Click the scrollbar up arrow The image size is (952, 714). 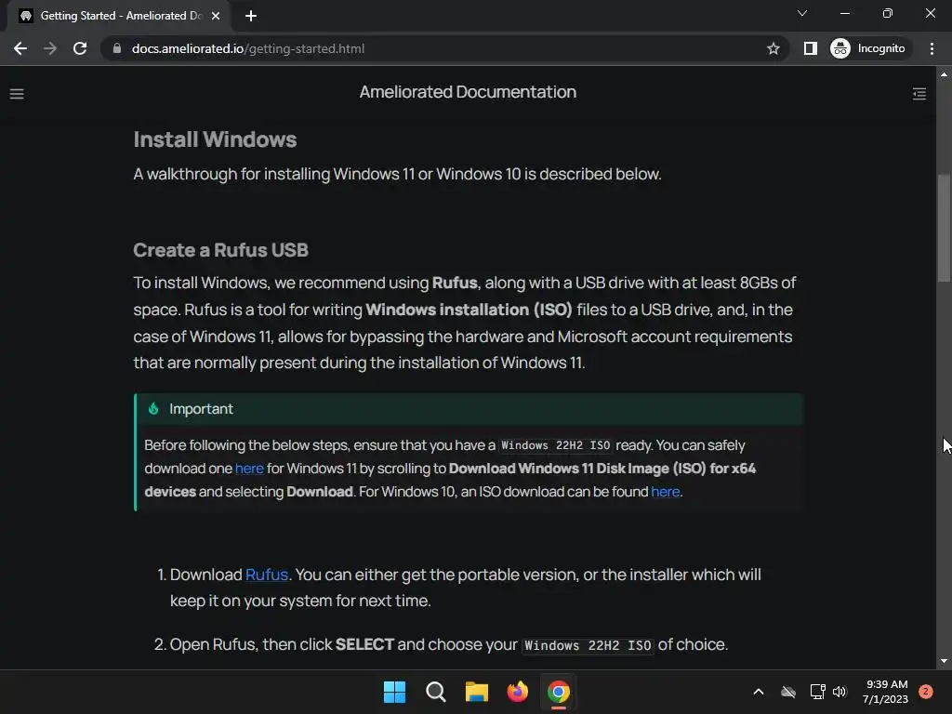944,74
